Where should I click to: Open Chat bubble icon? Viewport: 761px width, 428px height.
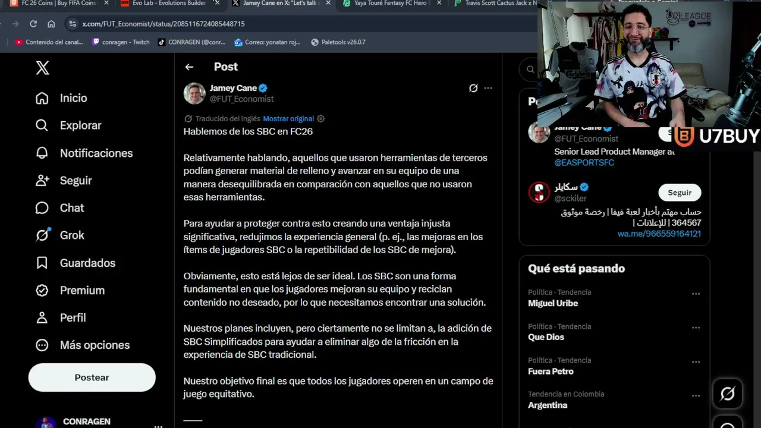pyautogui.click(x=42, y=208)
